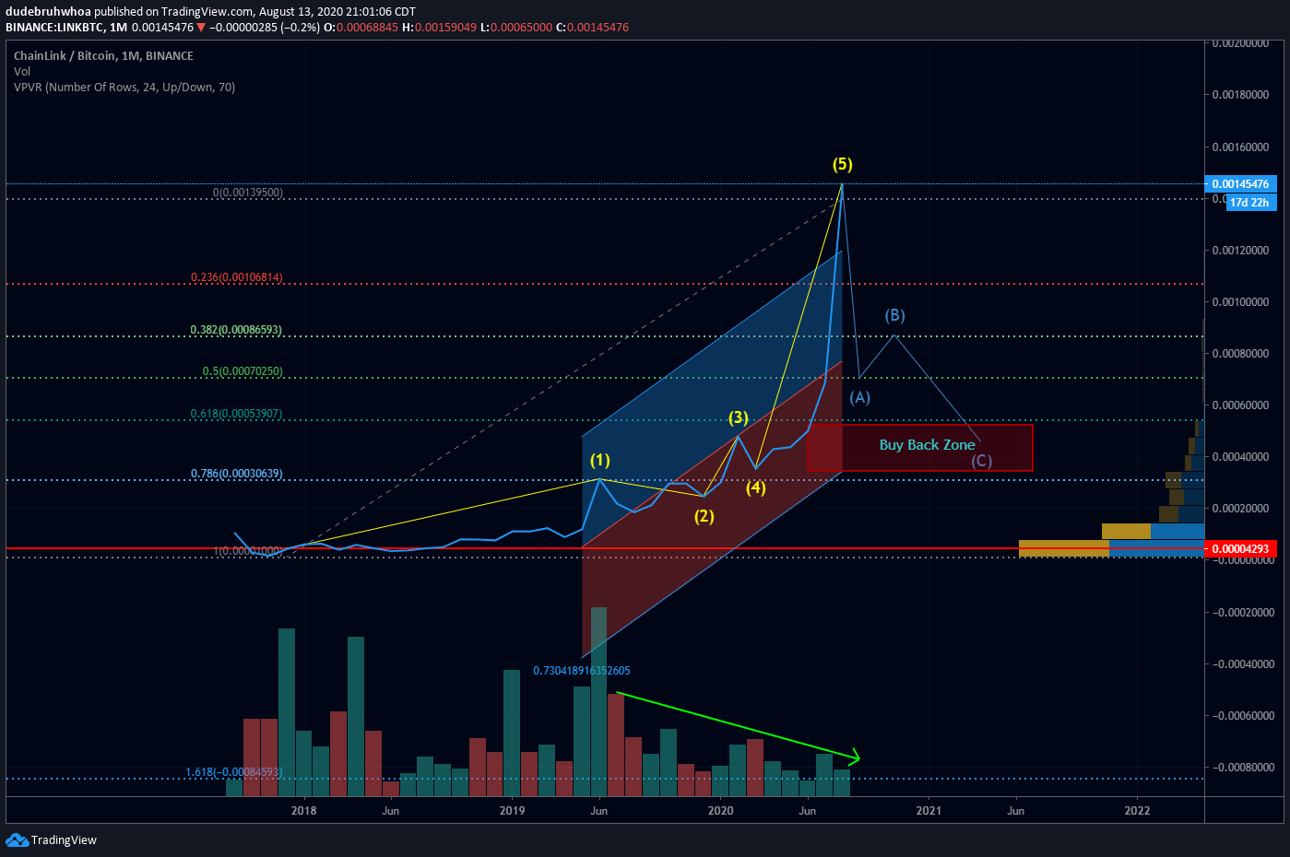
Task: Click the TradingView cloud logo icon
Action: click(17, 839)
